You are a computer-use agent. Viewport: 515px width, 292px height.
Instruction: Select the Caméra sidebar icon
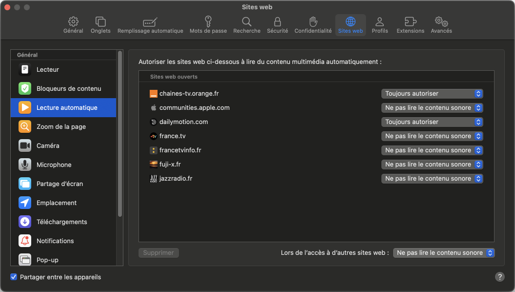[25, 146]
